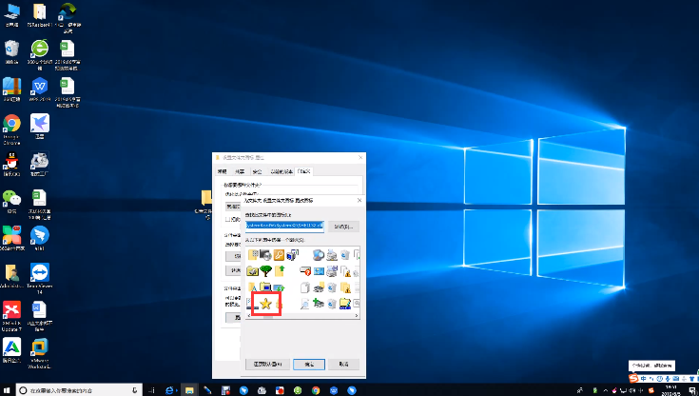This screenshot has height=396, width=699.
Task: Click the blue WPS desktop icon
Action: tap(41, 86)
